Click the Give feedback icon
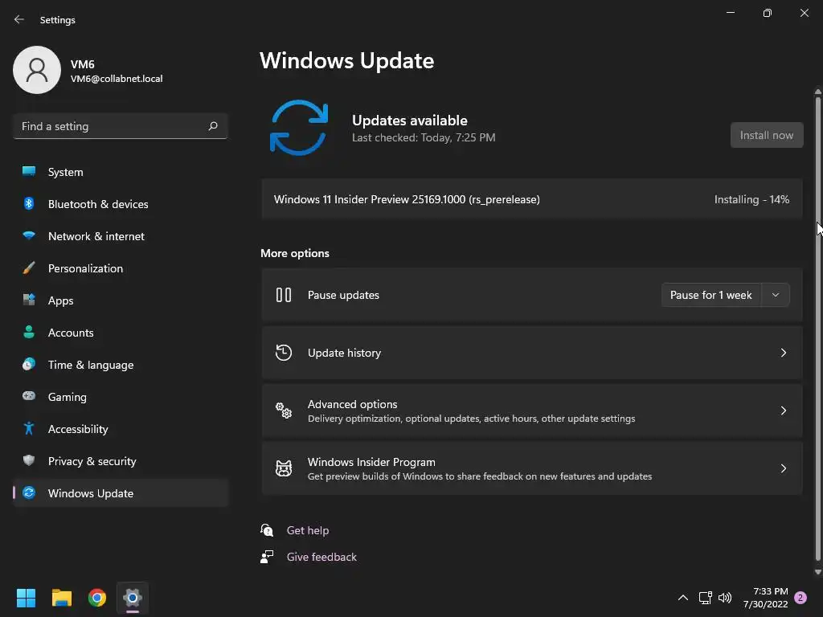The height and width of the screenshot is (617, 823). [267, 557]
